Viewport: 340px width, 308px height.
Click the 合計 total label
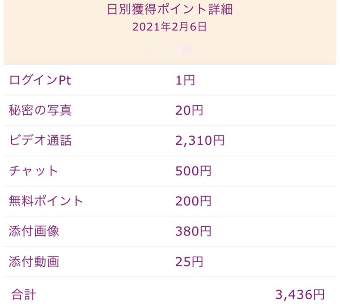tap(23, 294)
